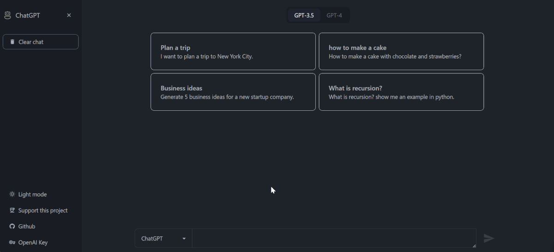554x252 pixels.
Task: Toggle Light mode in the sidebar
Action: (28, 194)
